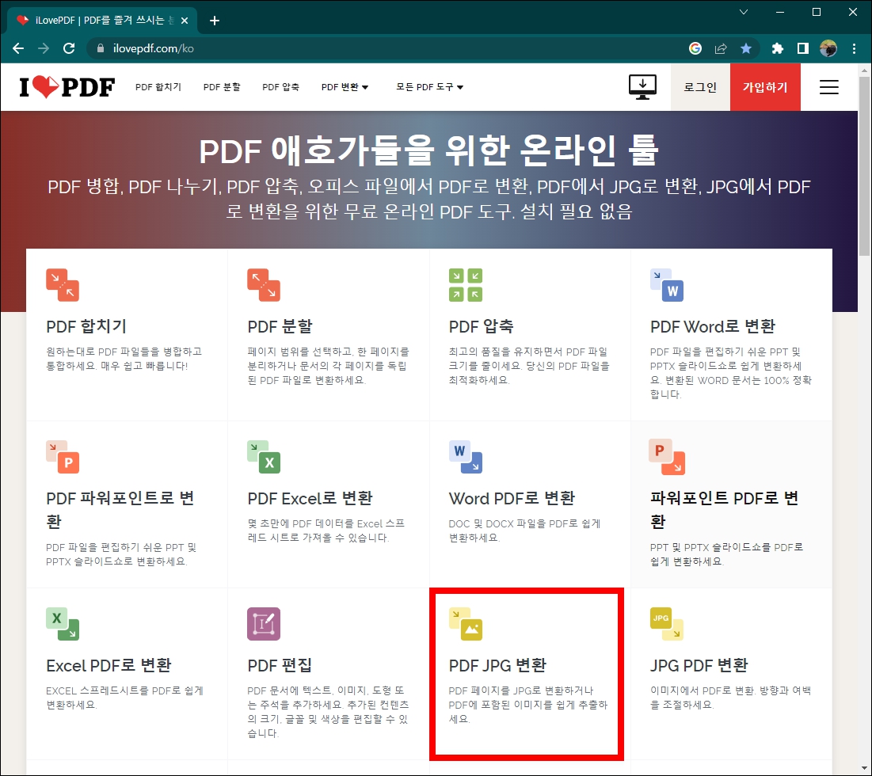
Task: Select the PDF 합치기 tool icon
Action: coord(63,286)
